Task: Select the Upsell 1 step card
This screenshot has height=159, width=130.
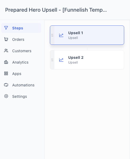Action: (87, 35)
